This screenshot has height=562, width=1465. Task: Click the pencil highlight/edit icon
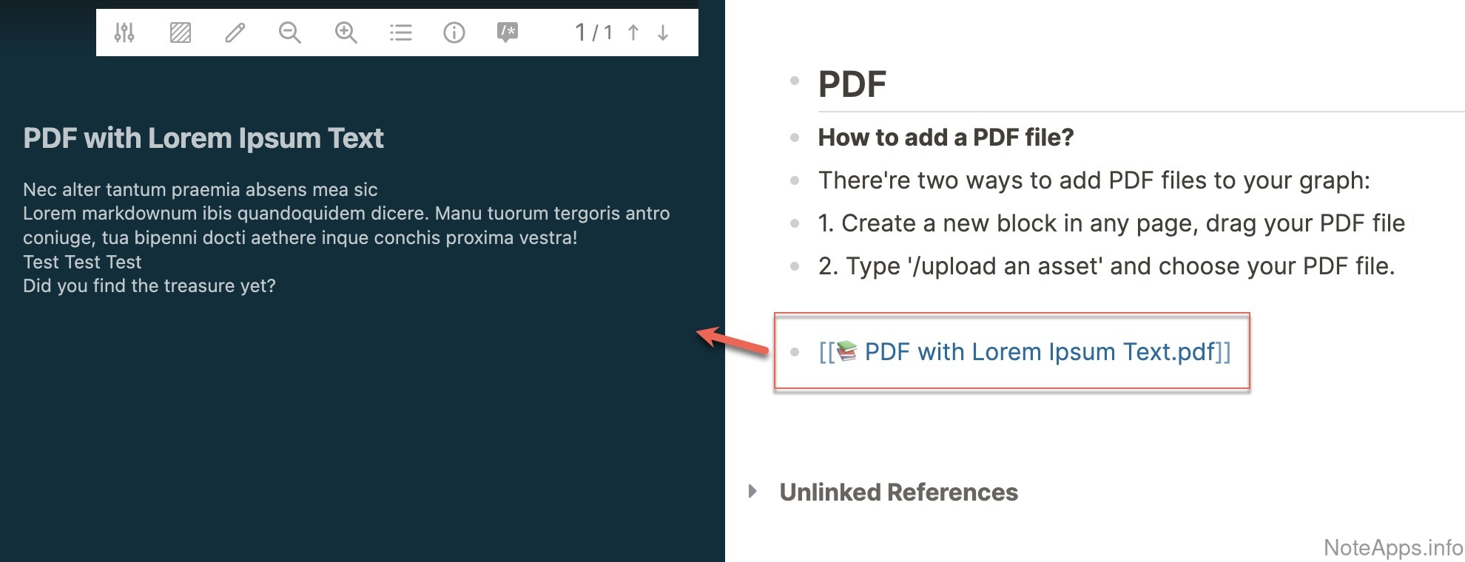click(x=235, y=33)
